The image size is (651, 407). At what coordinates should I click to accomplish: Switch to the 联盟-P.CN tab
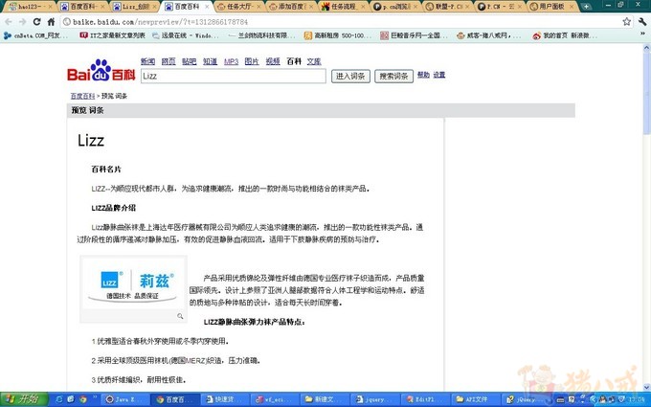pyautogui.click(x=448, y=7)
